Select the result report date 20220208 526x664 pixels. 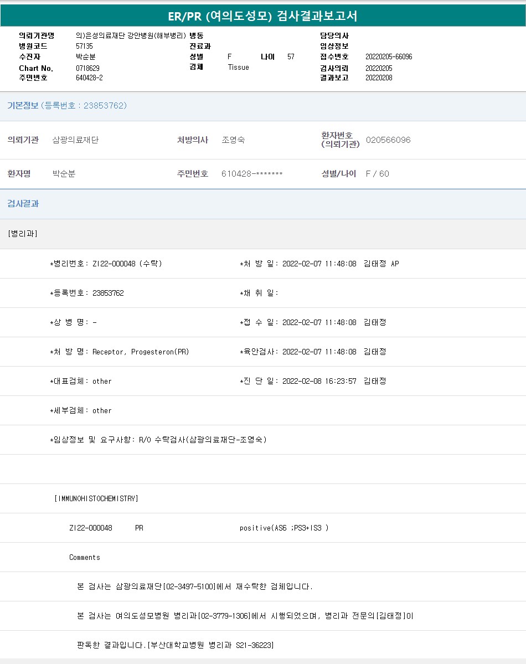[379, 78]
